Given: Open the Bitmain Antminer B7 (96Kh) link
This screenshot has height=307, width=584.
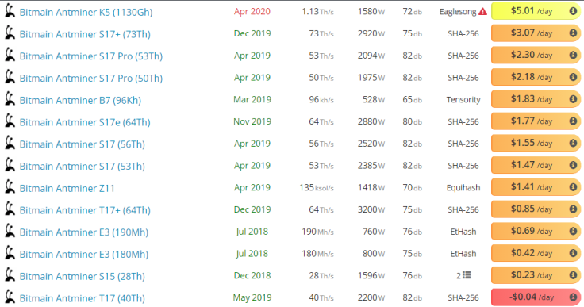Looking at the screenshot, I should coord(80,100).
